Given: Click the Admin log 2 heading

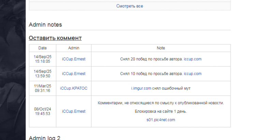Looking at the screenshot, I should [x=44, y=138].
